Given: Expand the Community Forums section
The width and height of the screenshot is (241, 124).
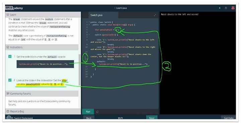Looking at the screenshot, I should coord(42,94).
